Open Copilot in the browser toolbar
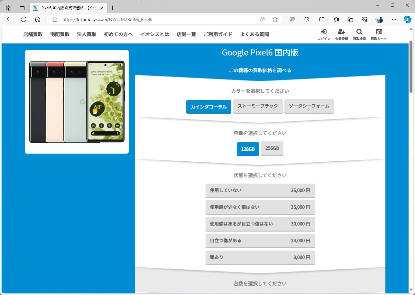The height and width of the screenshot is (295, 415). coord(408,19)
